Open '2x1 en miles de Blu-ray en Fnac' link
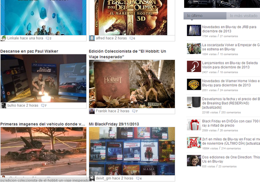The height and width of the screenshot is (182, 260). pos(231,141)
